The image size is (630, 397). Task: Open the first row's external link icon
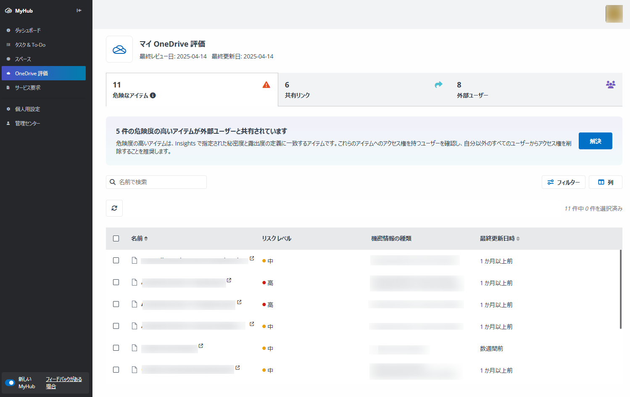pyautogui.click(x=252, y=258)
